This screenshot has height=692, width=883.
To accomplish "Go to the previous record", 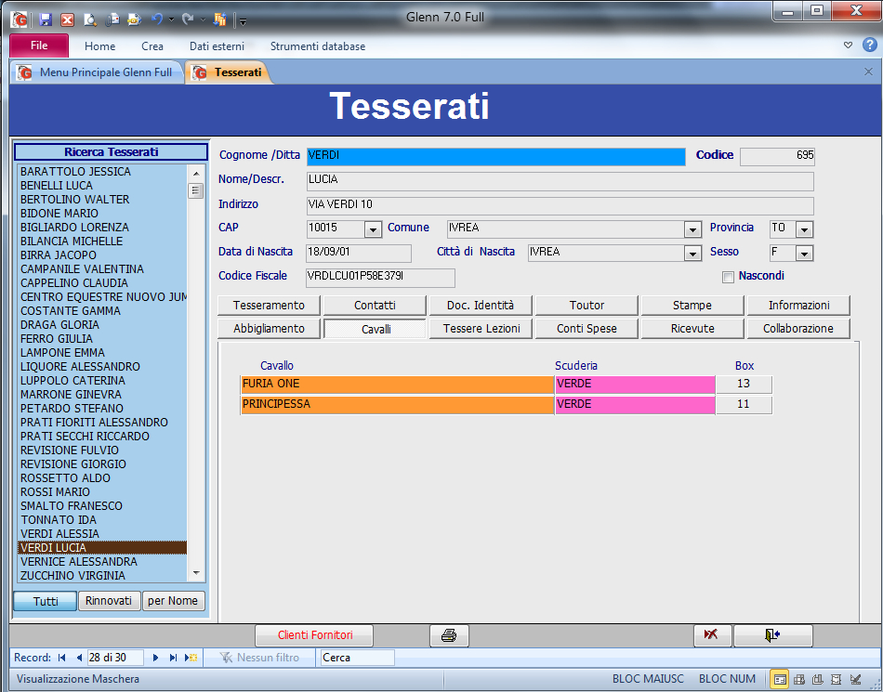I will coord(79,657).
